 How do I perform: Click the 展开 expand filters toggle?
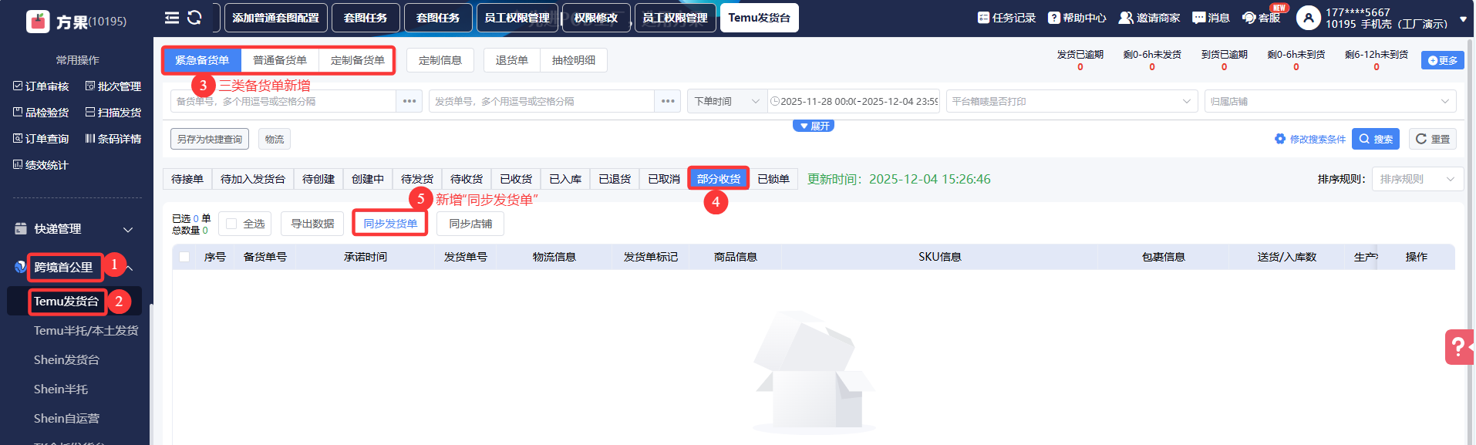(x=814, y=126)
